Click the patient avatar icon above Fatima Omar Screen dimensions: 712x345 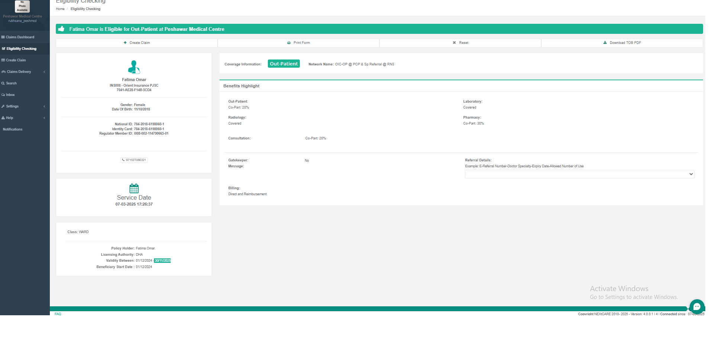tap(134, 67)
